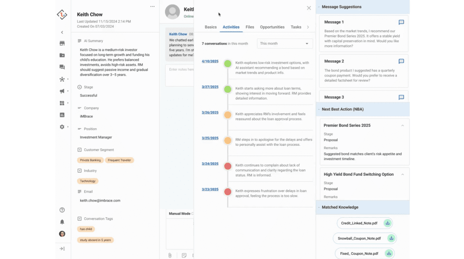Download the Snowball_Coupon_Note.pdf file

(x=391, y=238)
